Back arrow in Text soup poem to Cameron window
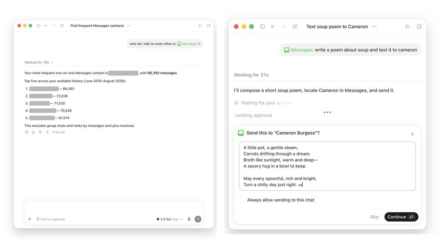This screenshot has height=250, width=445. [273, 26]
